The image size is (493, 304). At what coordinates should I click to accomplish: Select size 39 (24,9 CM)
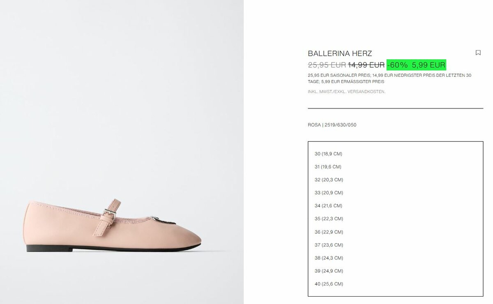[329, 271]
